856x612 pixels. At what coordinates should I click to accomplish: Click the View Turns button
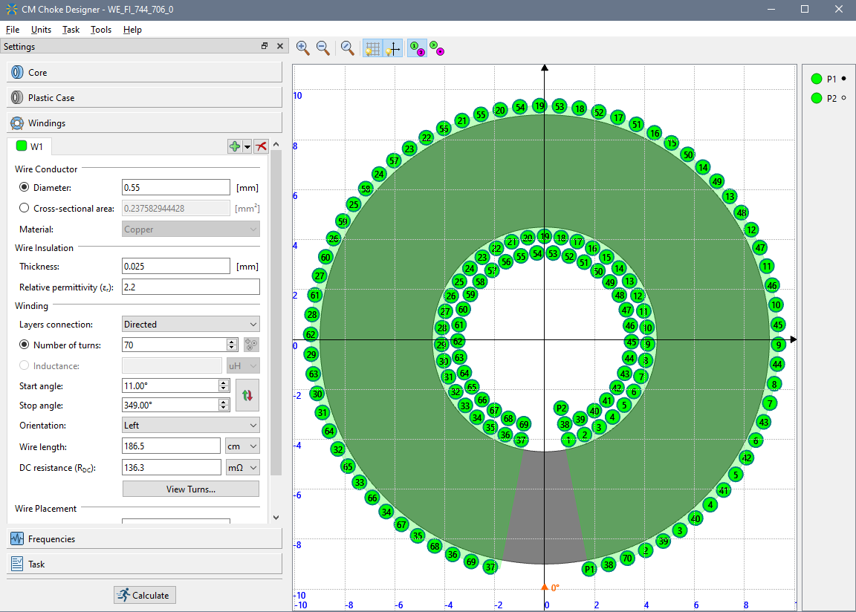[x=191, y=489]
